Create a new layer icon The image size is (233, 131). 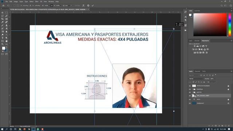click(225, 126)
